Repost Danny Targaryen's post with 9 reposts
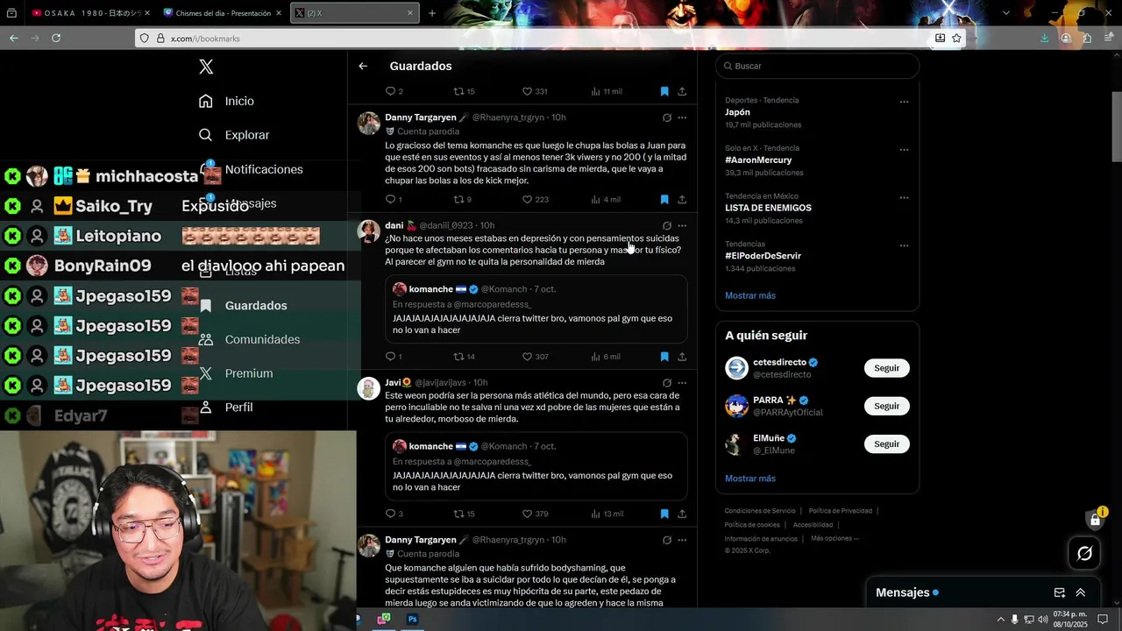This screenshot has width=1122, height=631. [462, 200]
